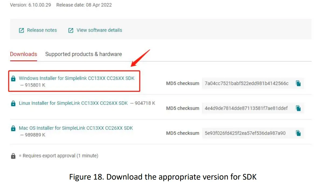Click the lock icon beside Mac OS Installer
This screenshot has height=189, width=322.
click(13, 128)
